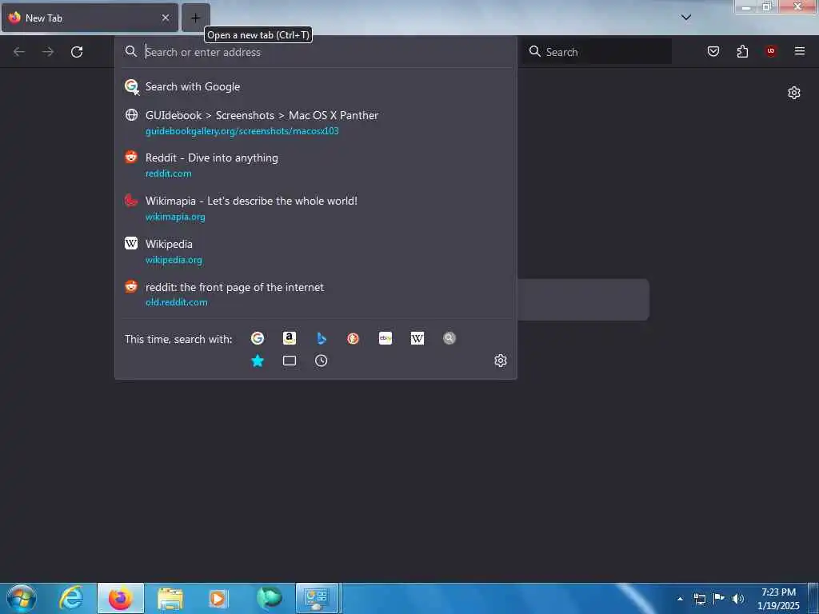Search this time with DuckDuckGo
The image size is (819, 614).
point(353,338)
